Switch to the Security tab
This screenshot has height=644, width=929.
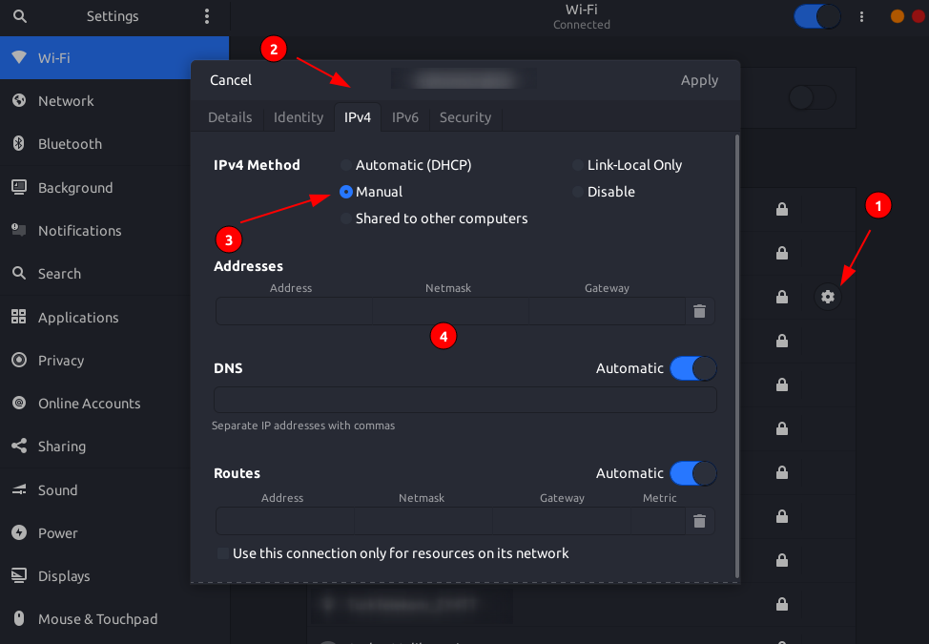tap(465, 117)
